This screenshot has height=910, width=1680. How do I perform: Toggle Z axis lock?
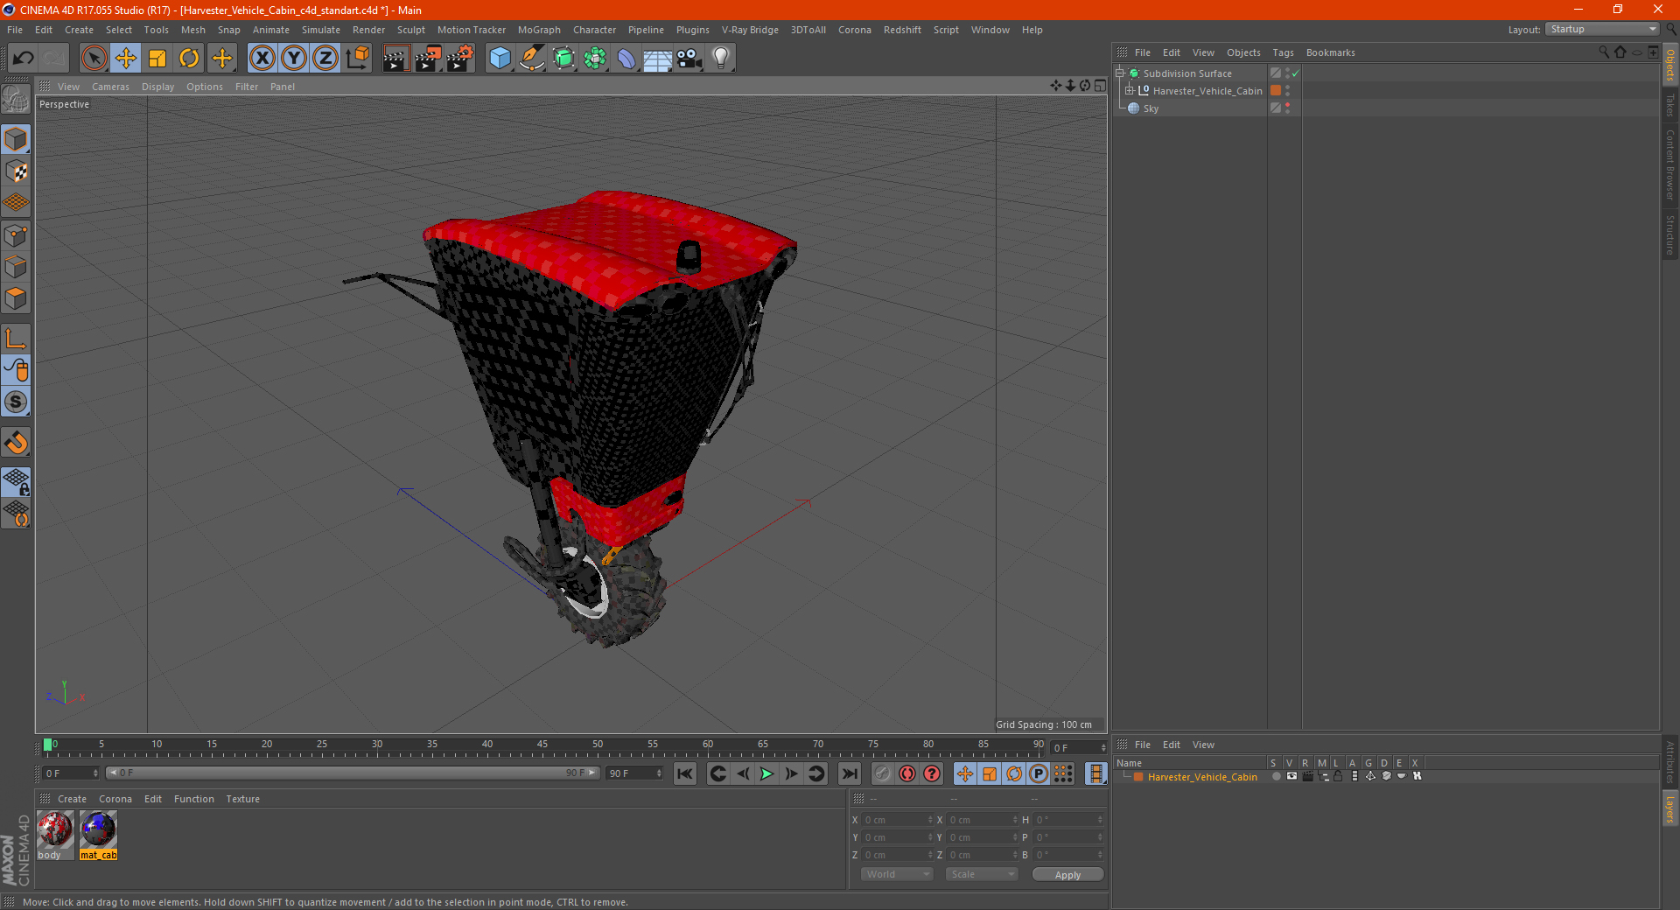pyautogui.click(x=325, y=59)
